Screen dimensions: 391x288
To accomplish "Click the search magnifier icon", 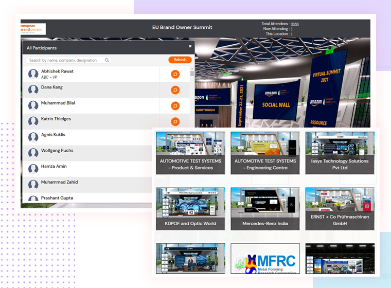I will tap(107, 60).
